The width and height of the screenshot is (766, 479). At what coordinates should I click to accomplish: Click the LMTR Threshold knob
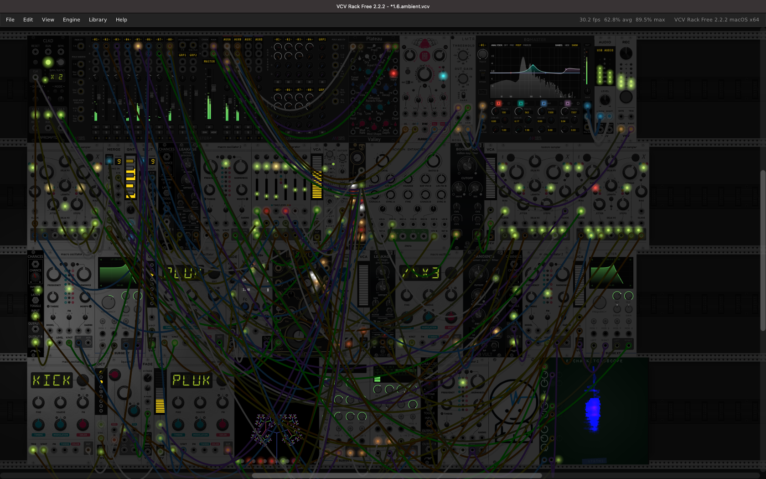pyautogui.click(x=463, y=55)
